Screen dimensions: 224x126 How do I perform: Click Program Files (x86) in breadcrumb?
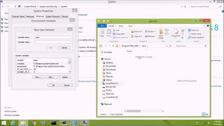pyautogui.click(x=130, y=46)
